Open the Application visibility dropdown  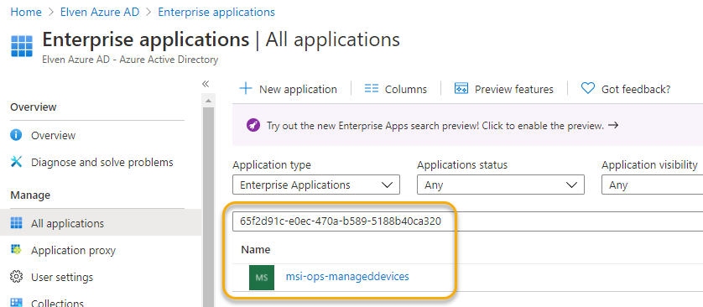pos(653,185)
